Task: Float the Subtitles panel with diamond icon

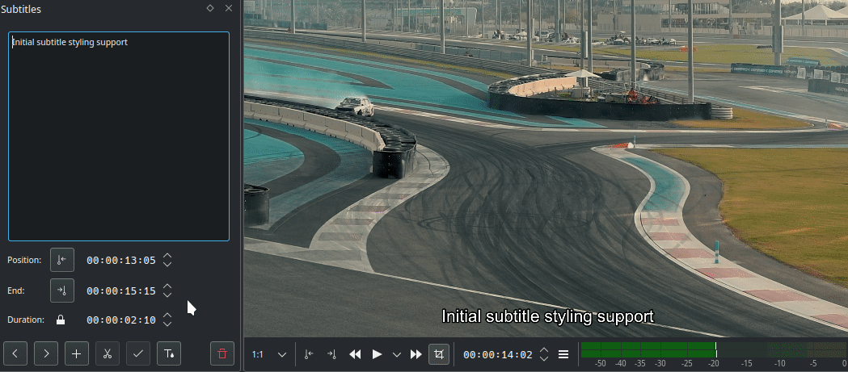Action: (210, 8)
